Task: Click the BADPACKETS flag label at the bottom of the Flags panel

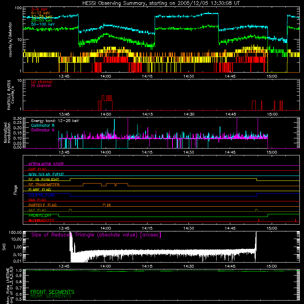Action: point(41,220)
